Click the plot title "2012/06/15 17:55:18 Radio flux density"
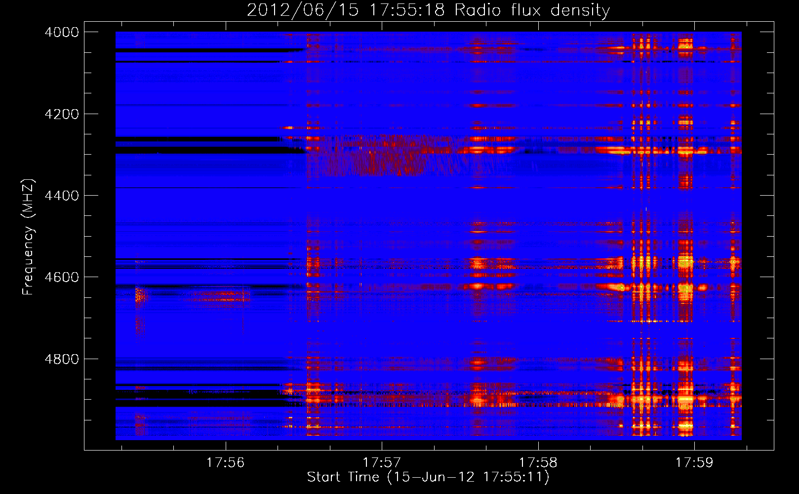This screenshot has width=799, height=494. [x=428, y=10]
